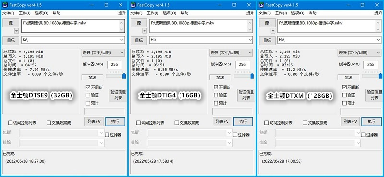Viewport: 384px width, 177px height.
Task: Tick 访问控制列表 in DTSE9 window
Action: click(x=10, y=123)
